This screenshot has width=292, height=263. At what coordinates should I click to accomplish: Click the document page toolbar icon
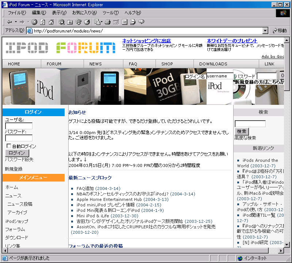[124, 22]
